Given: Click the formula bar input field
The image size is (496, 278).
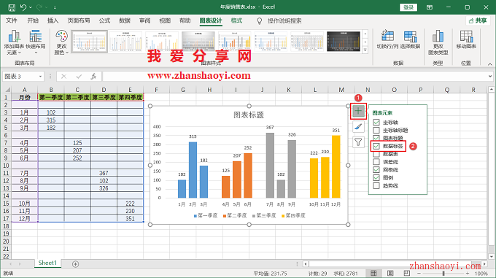Looking at the screenshot, I should coord(294,76).
